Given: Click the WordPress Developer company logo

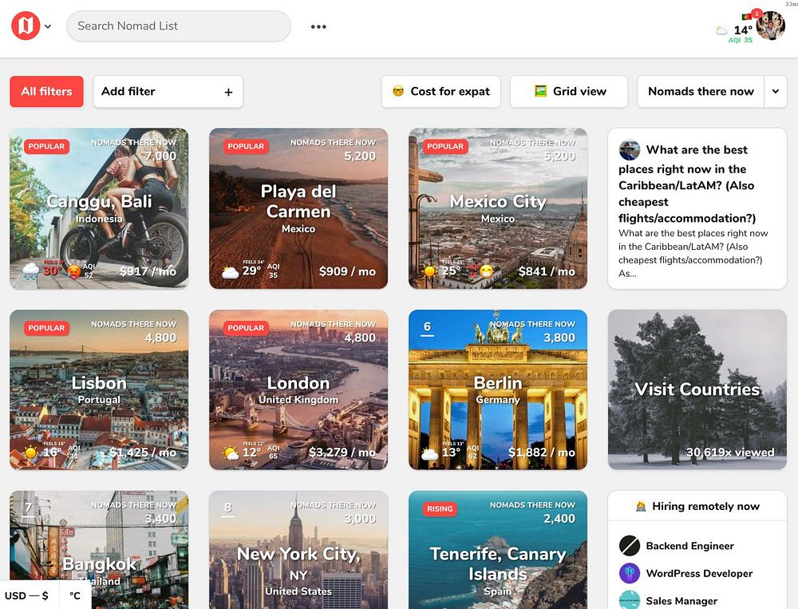Looking at the screenshot, I should click(630, 573).
